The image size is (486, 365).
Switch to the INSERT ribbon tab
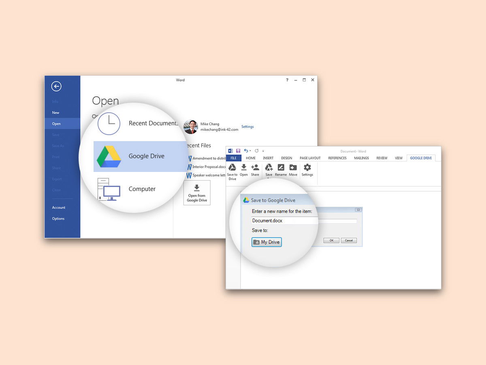point(268,158)
